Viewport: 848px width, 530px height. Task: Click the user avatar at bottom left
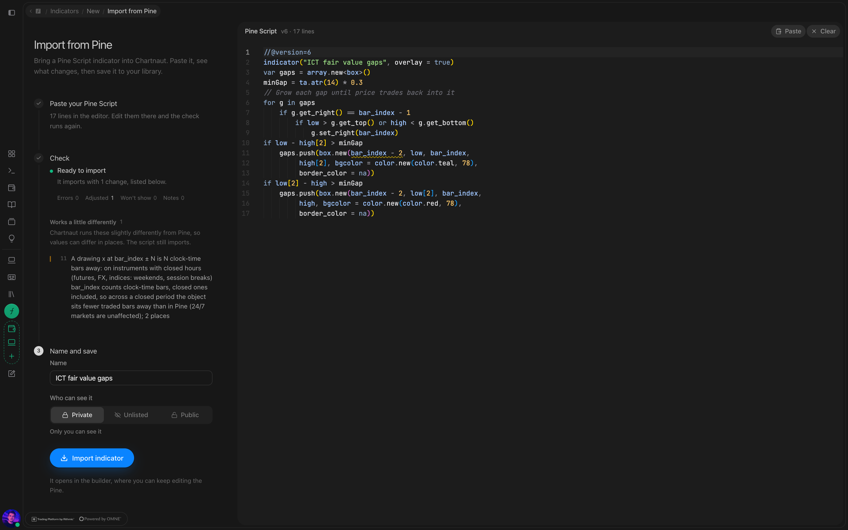pos(11,518)
